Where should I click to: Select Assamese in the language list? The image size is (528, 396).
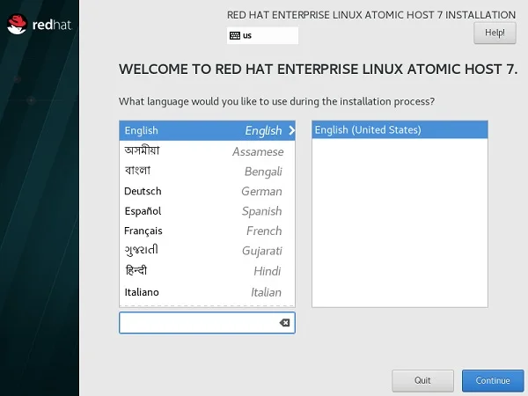tap(207, 151)
